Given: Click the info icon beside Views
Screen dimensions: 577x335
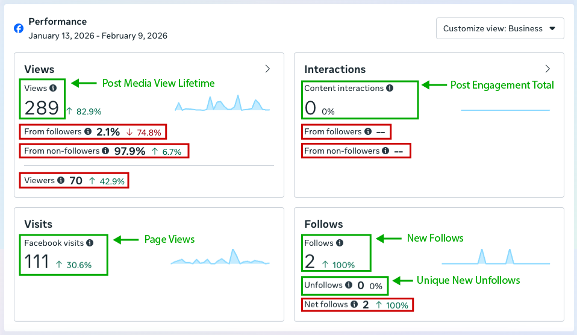Looking at the screenshot, I should 53,89.
